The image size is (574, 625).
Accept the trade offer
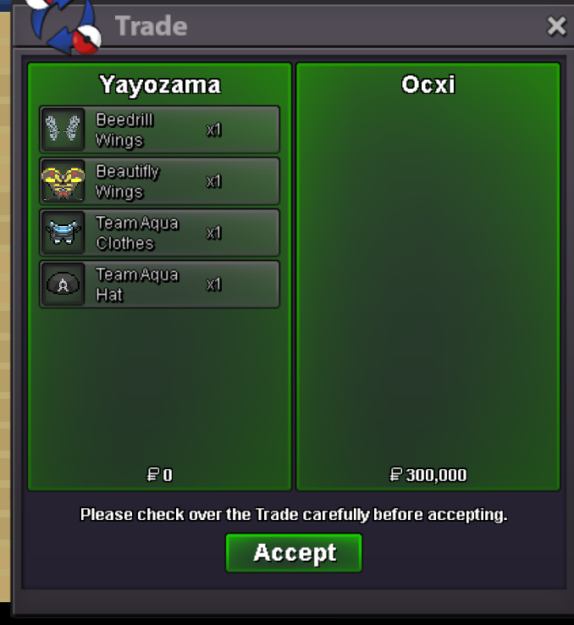point(294,553)
